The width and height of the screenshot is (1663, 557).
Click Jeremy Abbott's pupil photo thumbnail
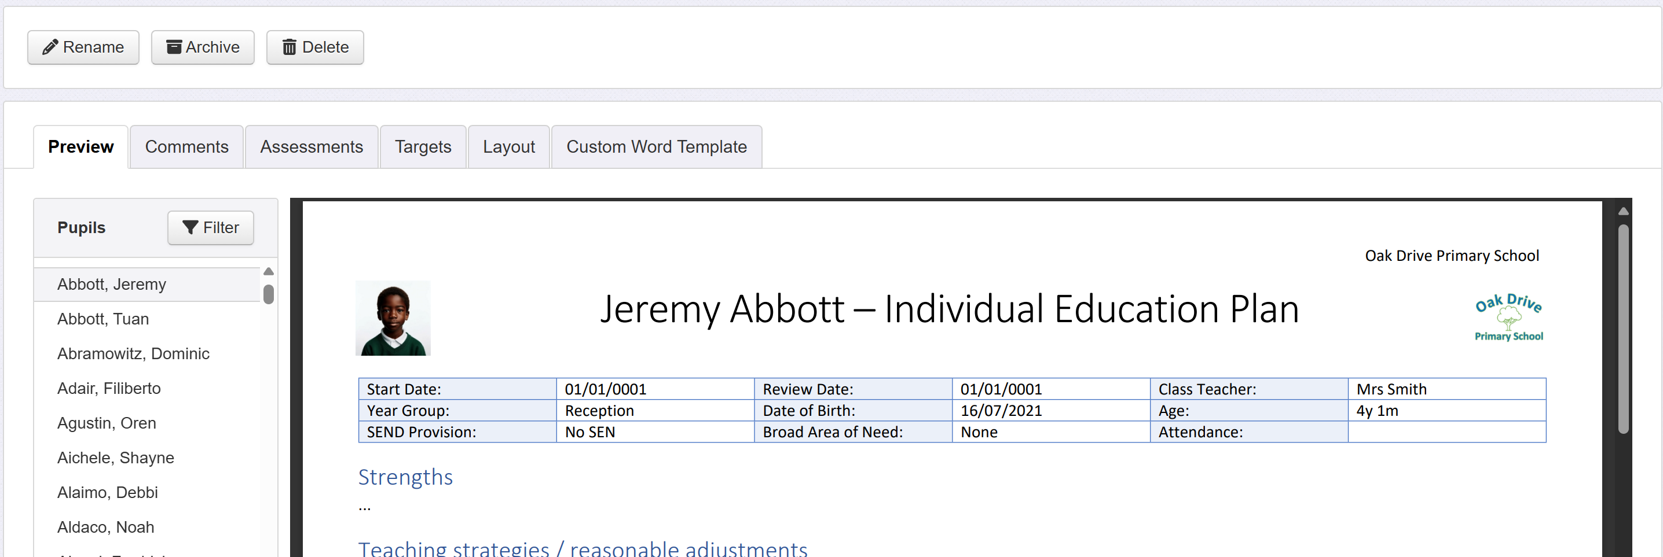click(393, 319)
